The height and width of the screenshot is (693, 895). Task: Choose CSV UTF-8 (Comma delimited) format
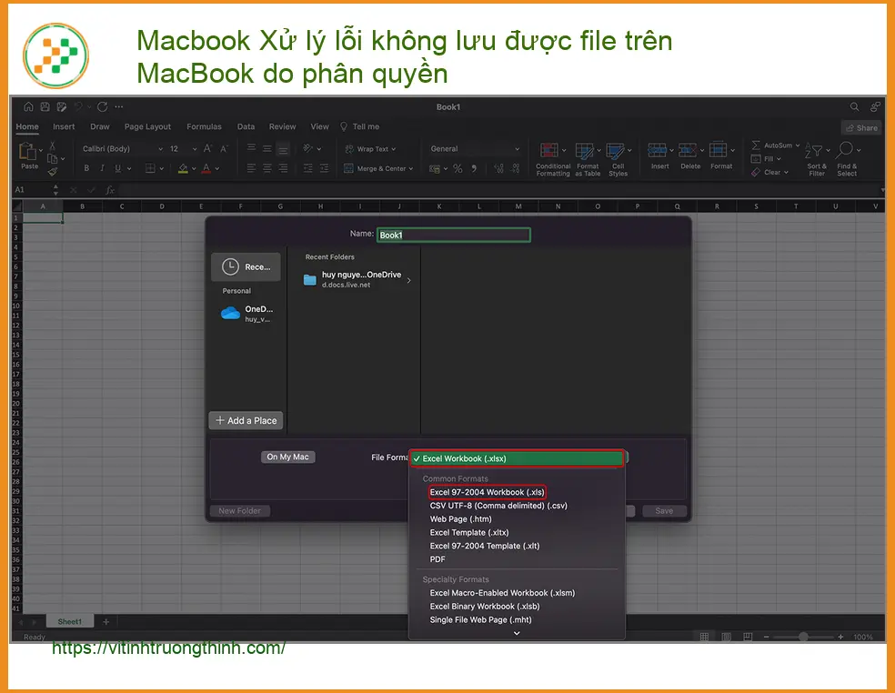coord(498,506)
